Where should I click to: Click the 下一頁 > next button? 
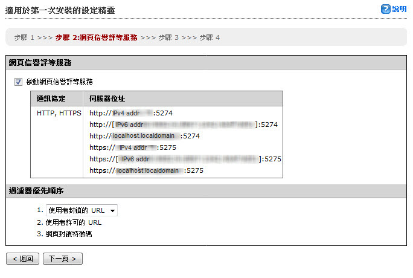(x=62, y=259)
